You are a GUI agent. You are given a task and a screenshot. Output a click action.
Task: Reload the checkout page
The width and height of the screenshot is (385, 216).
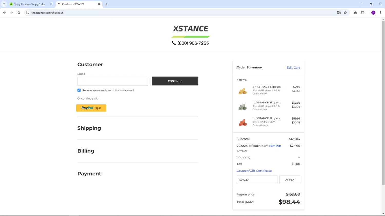(x=19, y=13)
